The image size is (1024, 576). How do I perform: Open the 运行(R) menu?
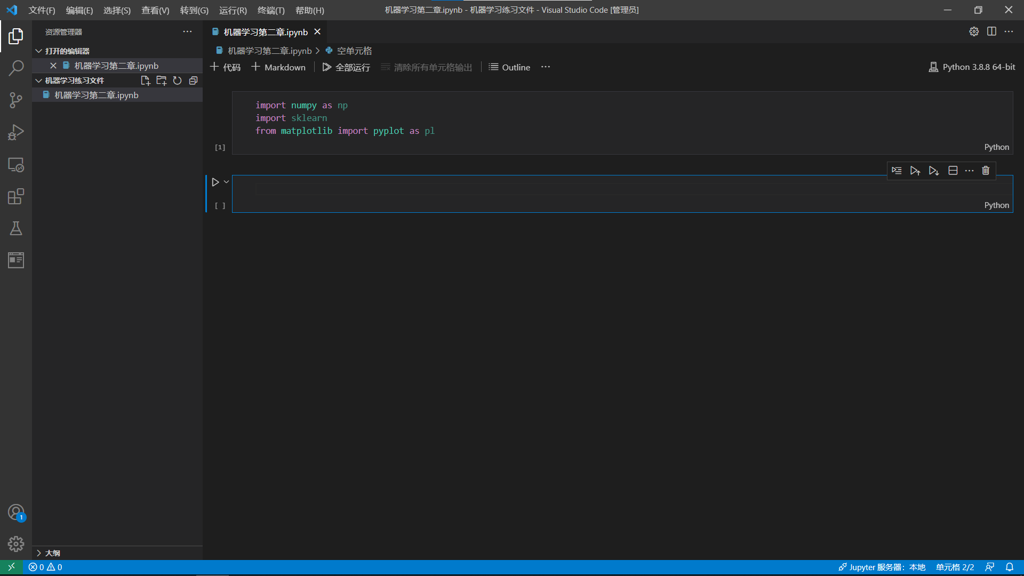233,10
